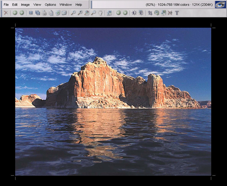Open the Image menu

[25, 5]
